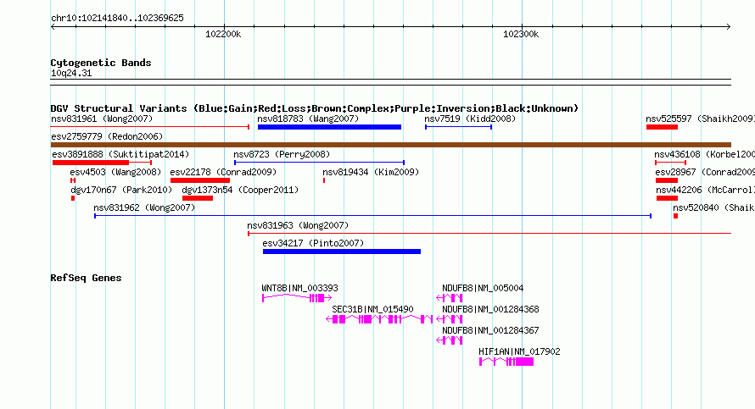Click the esv3891888 (Suktitipat2014) label
Viewport: 755px width, 409px height.
pyautogui.click(x=120, y=154)
